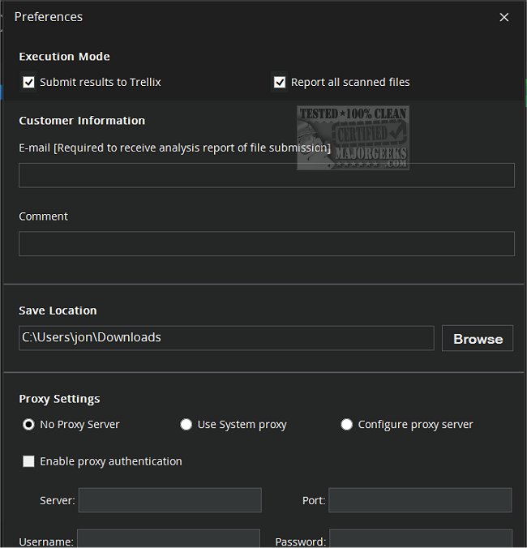527x548 pixels.
Task: Focus the E-mail input field
Action: point(266,175)
